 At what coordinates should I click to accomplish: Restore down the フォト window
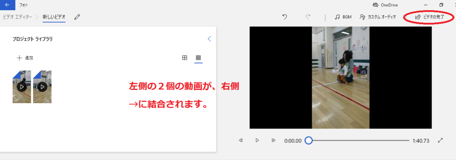tap(441, 5)
